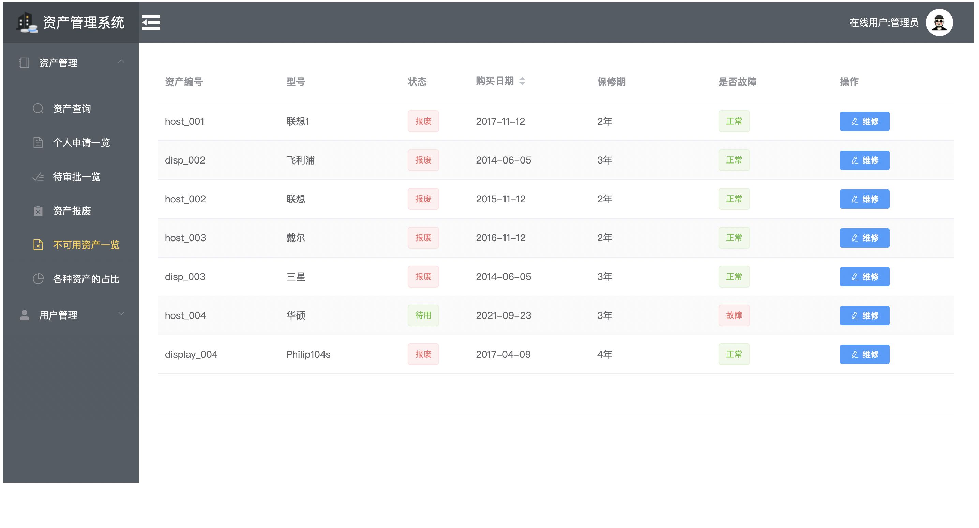Screen dimensions: 979x528
Task: Click the 资产报废 clipboard icon
Action: click(38, 211)
